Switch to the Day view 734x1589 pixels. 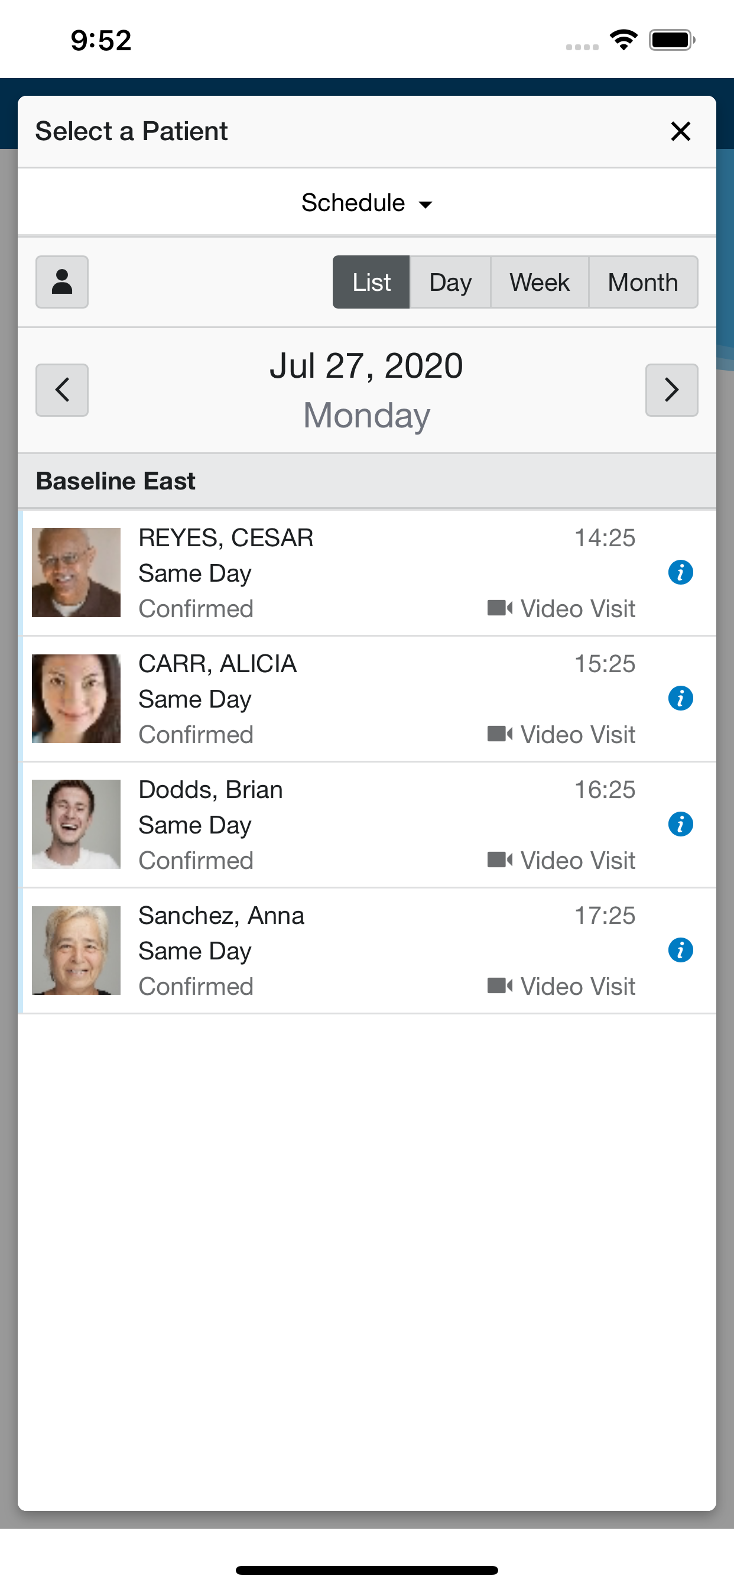coord(450,282)
